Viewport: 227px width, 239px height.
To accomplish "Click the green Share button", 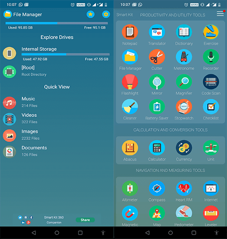I will (x=85, y=220).
